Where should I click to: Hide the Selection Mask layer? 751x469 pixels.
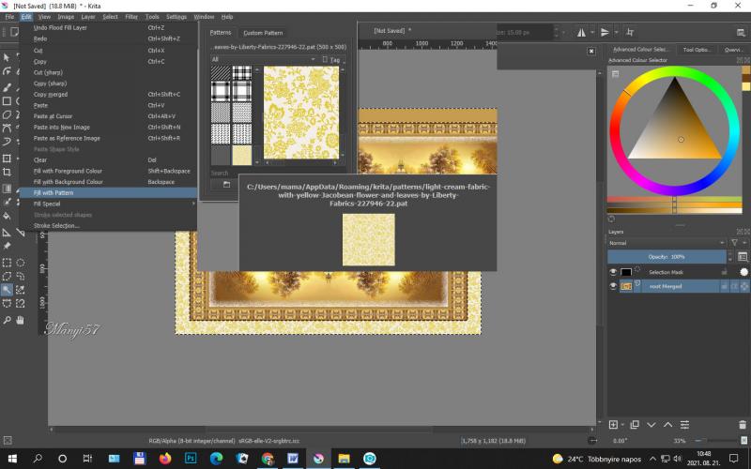tap(614, 272)
